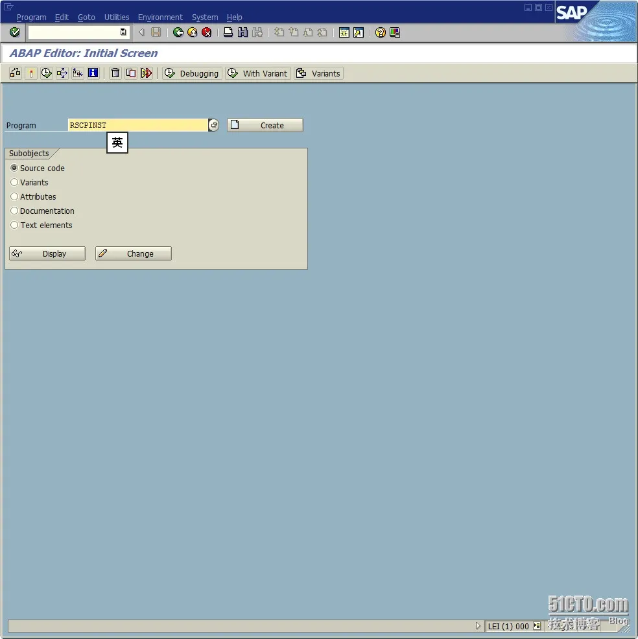Click the Delete trash can icon
Viewport: 638px width, 639px height.
coord(115,73)
